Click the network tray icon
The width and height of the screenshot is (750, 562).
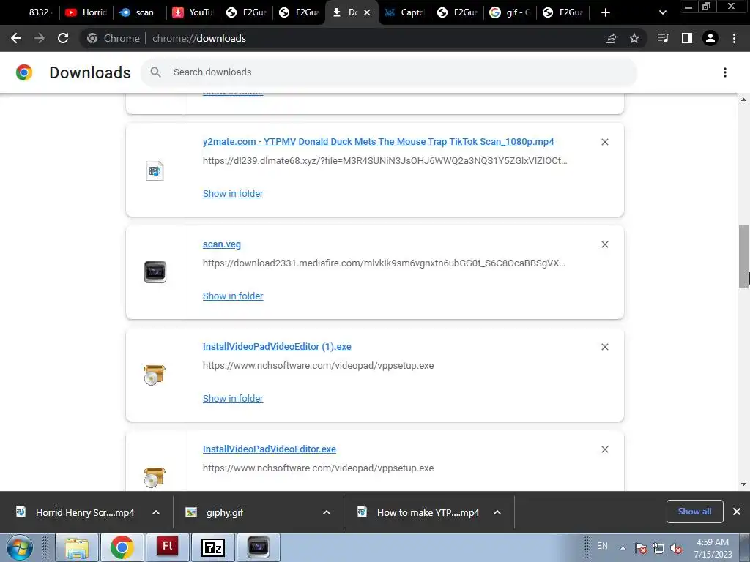pos(658,548)
